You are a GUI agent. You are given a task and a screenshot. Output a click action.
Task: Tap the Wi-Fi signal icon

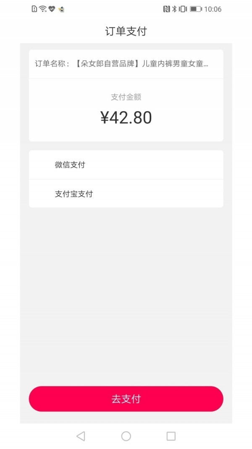[43, 9]
